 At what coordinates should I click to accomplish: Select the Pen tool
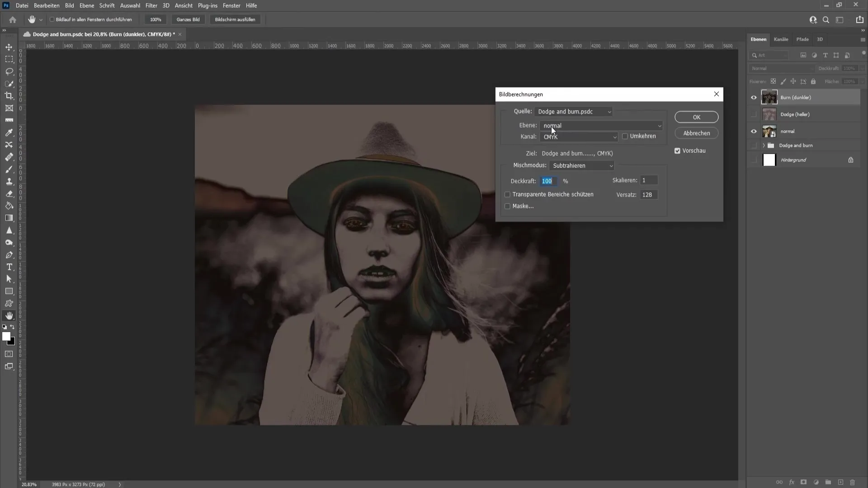coord(9,255)
